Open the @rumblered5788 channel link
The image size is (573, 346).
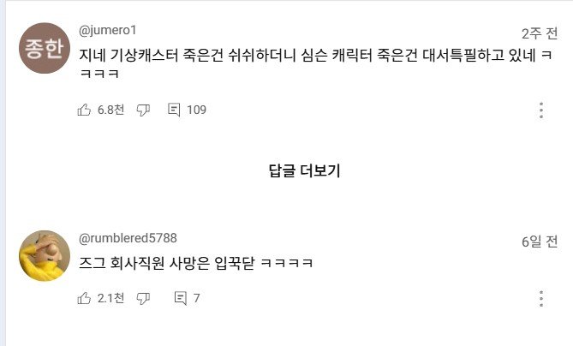point(128,237)
